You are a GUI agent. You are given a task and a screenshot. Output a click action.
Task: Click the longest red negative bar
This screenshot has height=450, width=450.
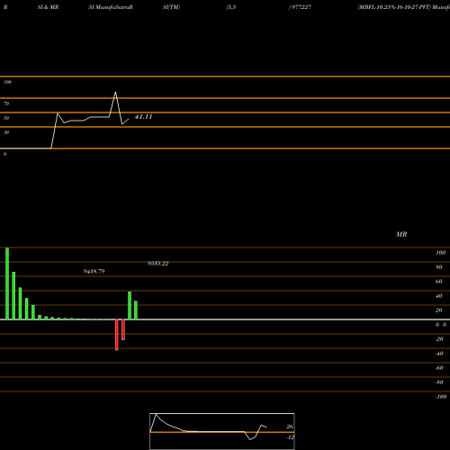[x=117, y=335]
